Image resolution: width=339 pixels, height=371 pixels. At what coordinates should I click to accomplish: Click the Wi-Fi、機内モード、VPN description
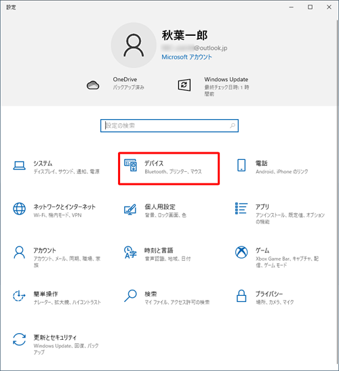(58, 215)
